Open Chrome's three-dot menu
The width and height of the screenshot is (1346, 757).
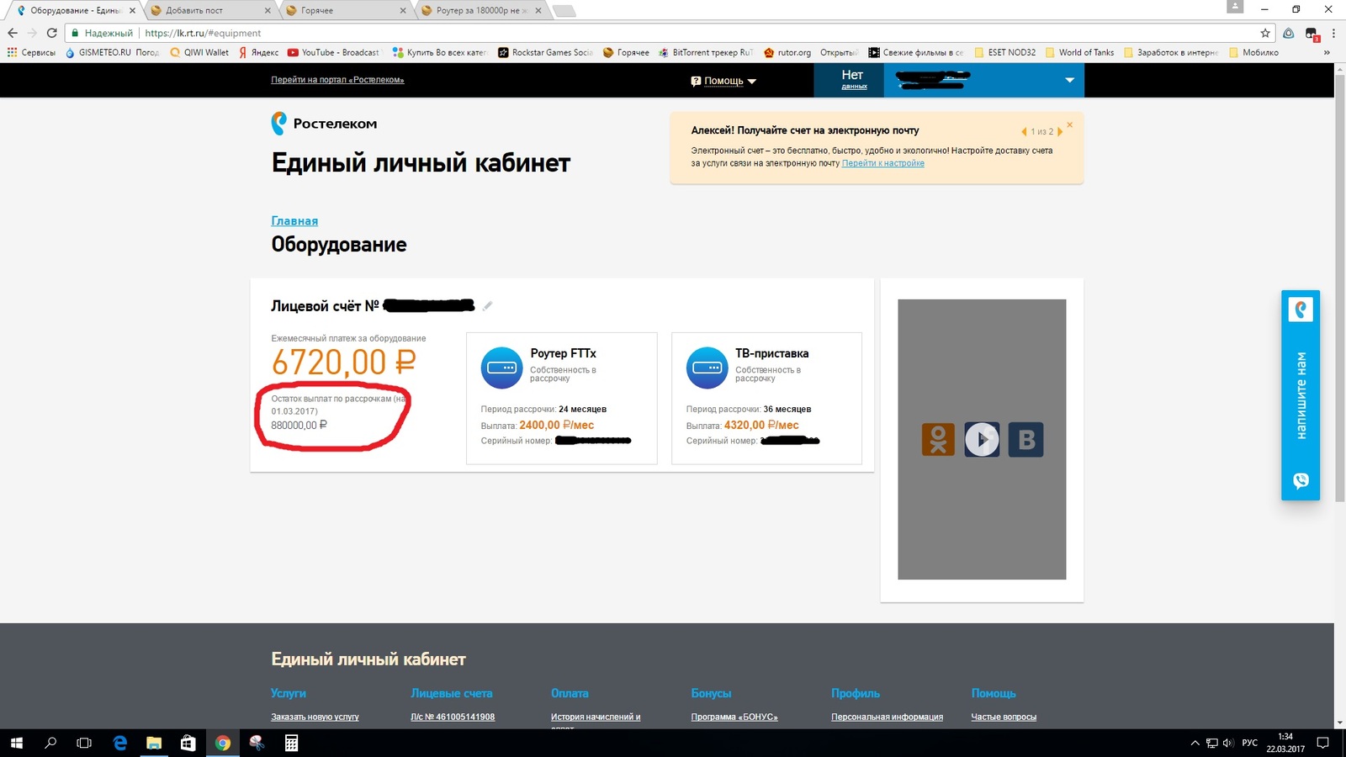coord(1333,33)
